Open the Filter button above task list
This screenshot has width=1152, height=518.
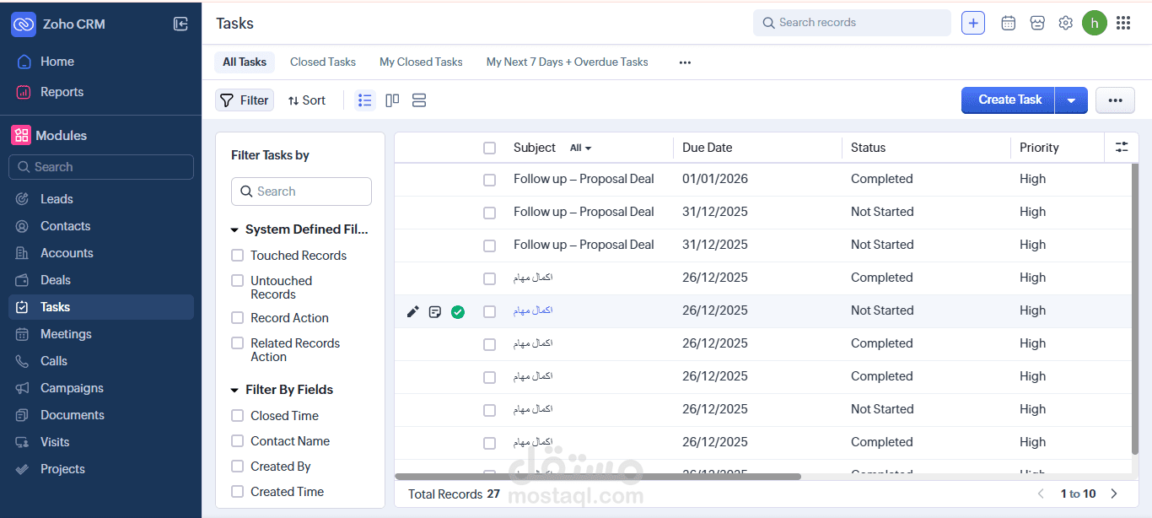click(x=244, y=100)
